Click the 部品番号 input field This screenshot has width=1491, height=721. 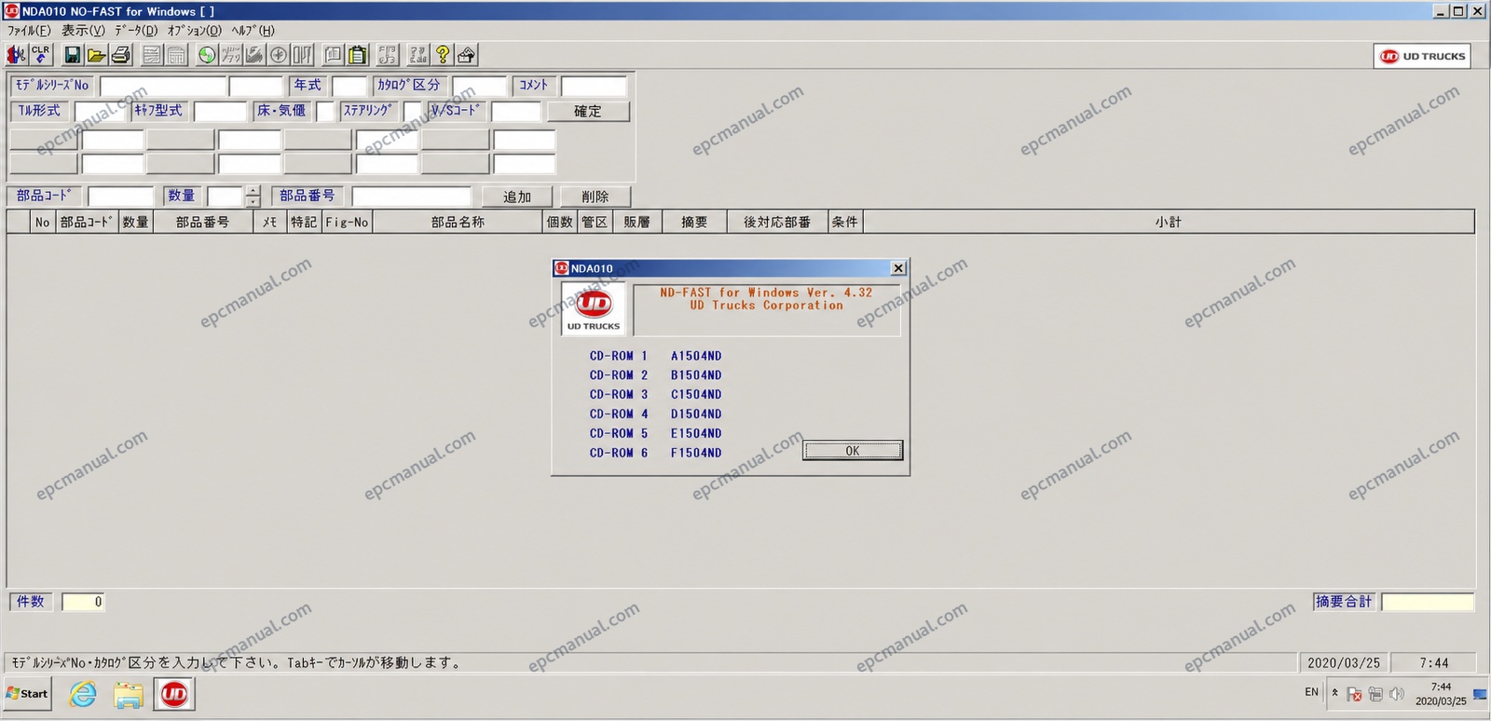point(412,197)
